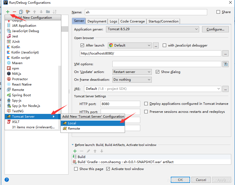Click the HTTP port field
Screen dimensions: 235x185
(120, 104)
